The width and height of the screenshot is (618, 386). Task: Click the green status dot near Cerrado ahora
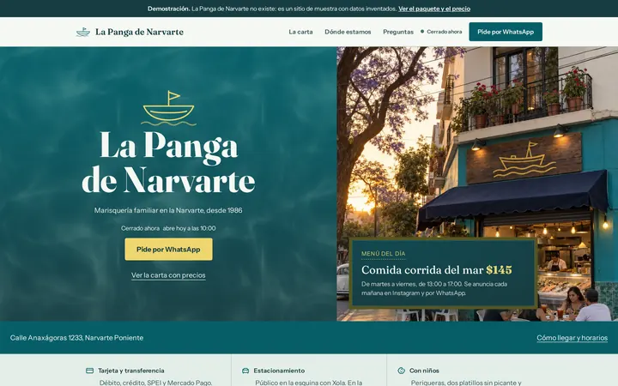[x=422, y=32]
